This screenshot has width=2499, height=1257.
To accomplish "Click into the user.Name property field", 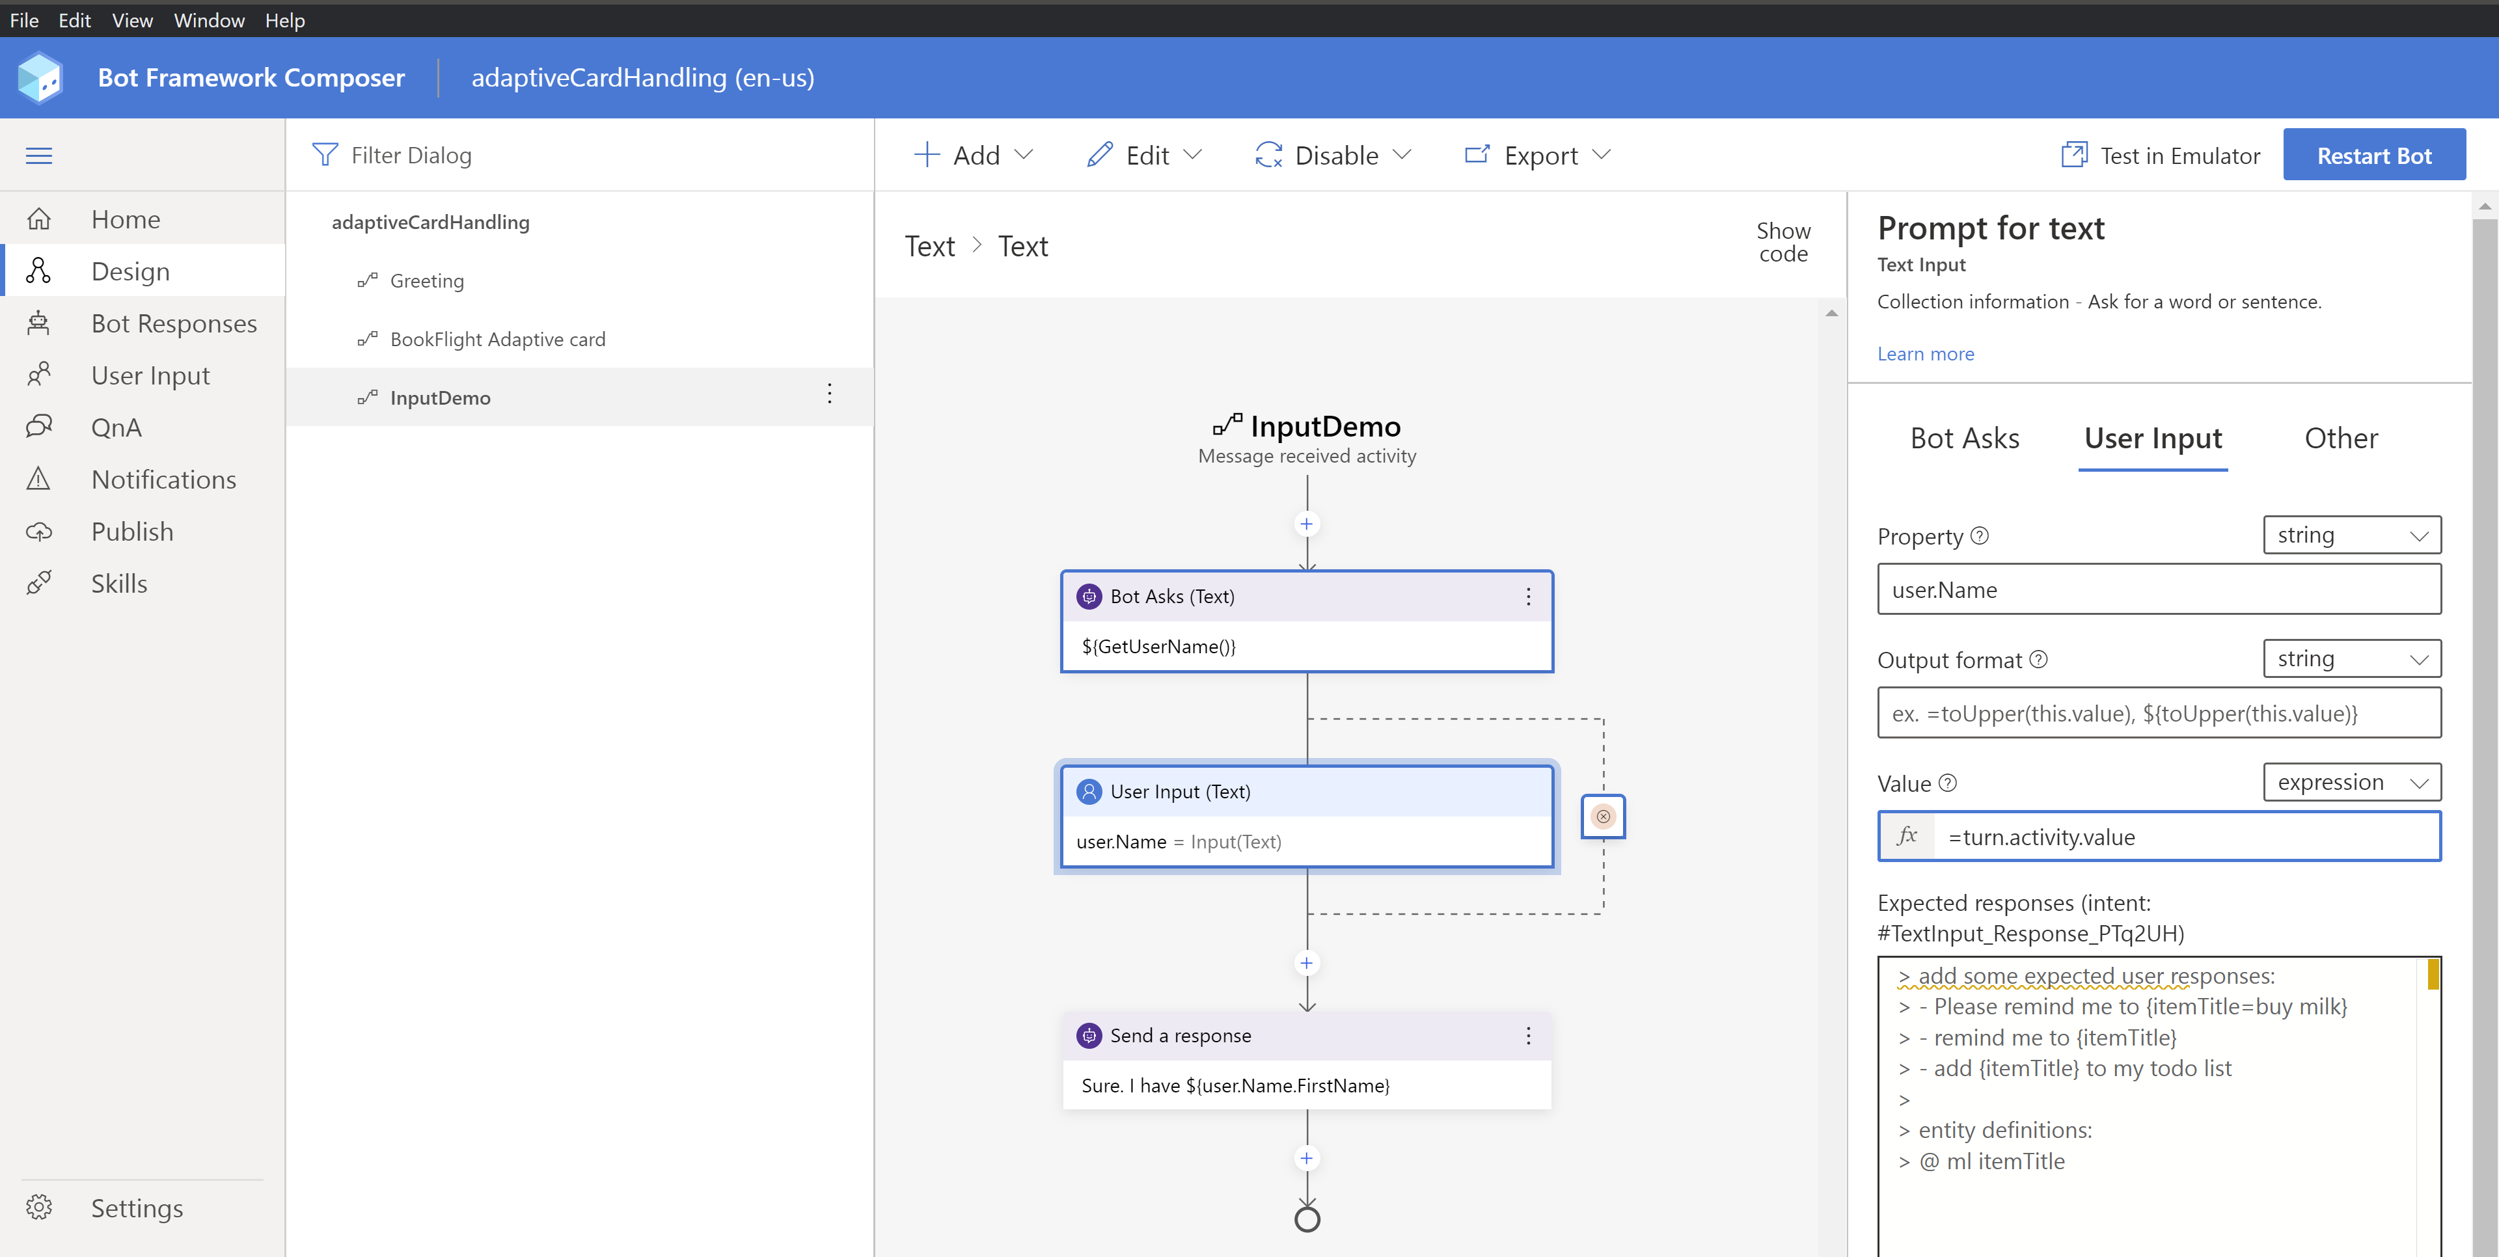I will (2159, 589).
